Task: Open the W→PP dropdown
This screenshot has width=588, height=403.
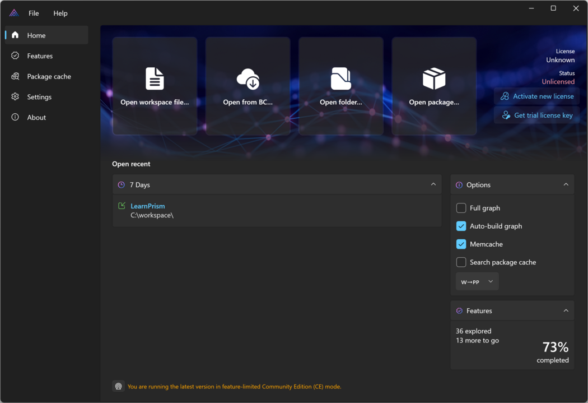Action: coord(477,282)
